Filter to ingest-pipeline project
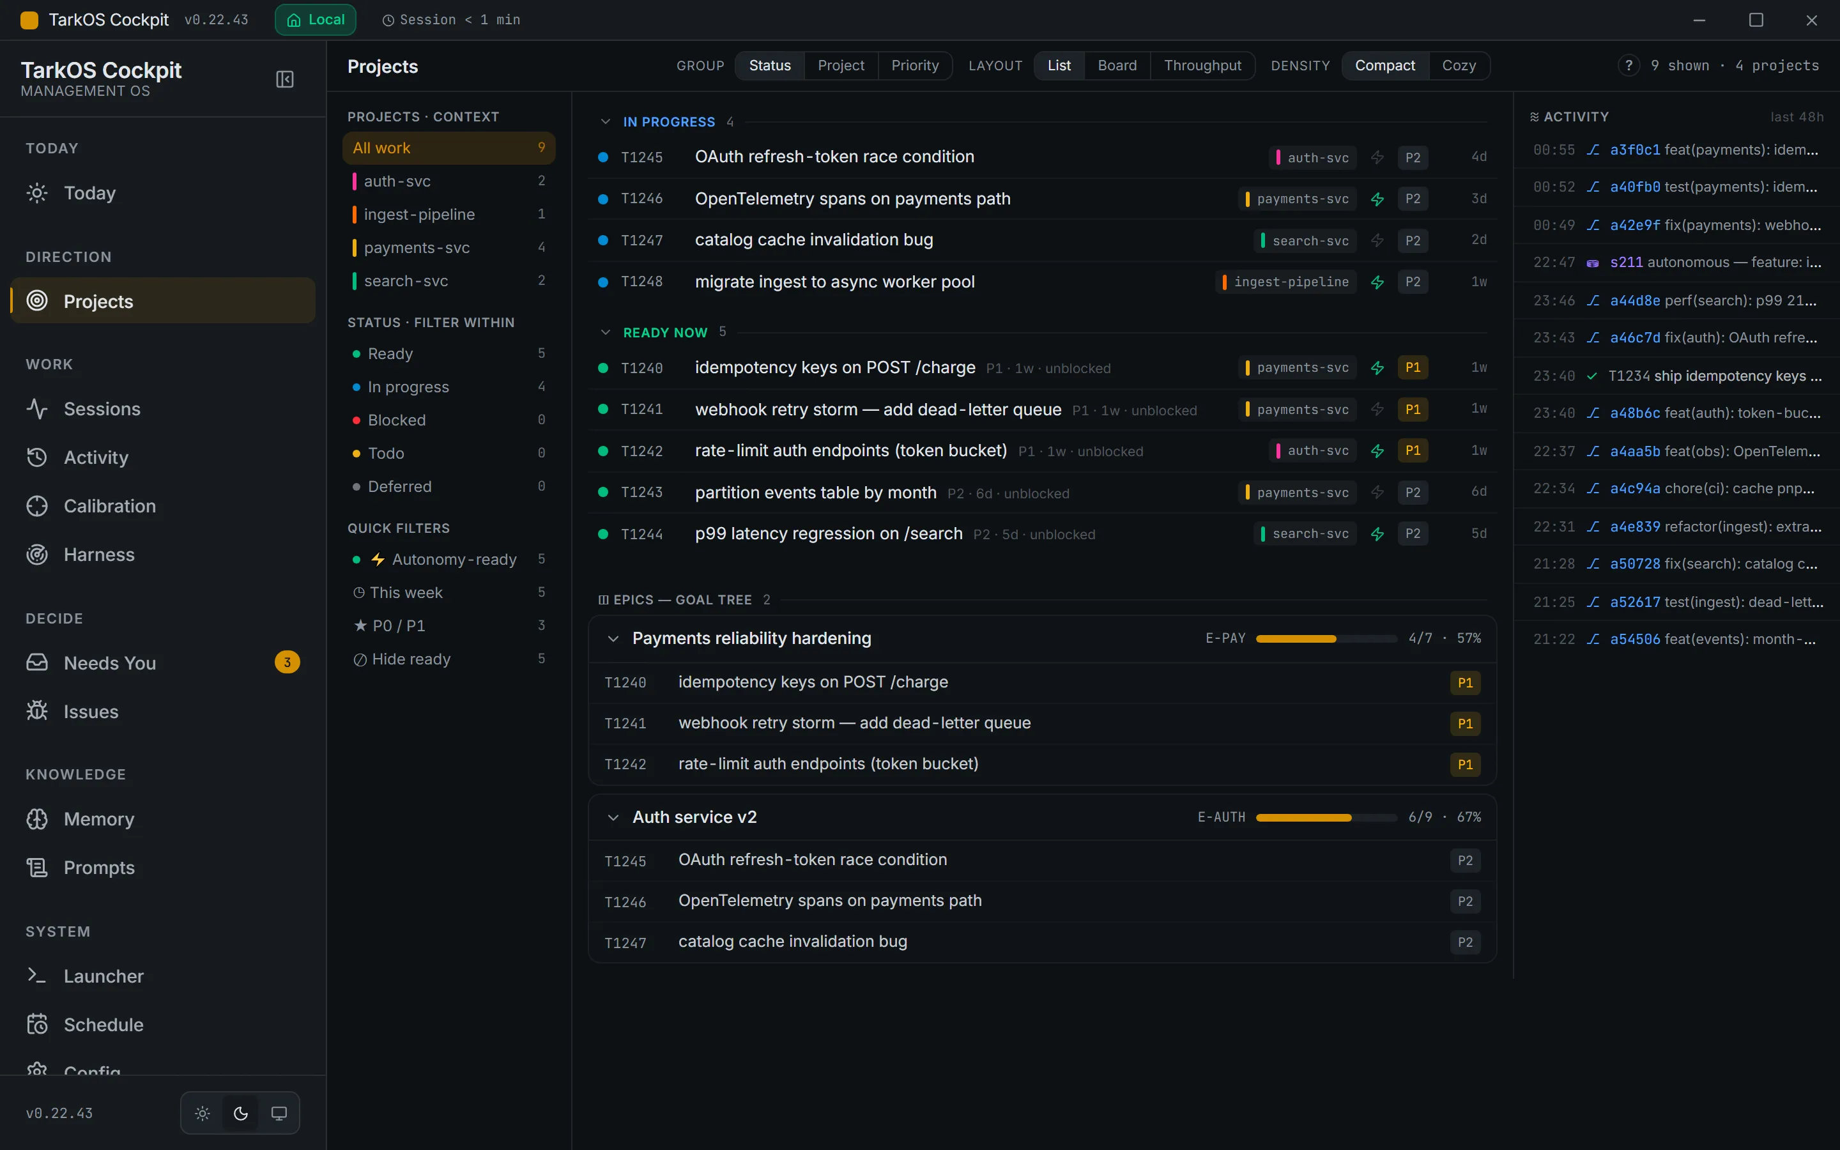This screenshot has width=1840, height=1150. pyautogui.click(x=448, y=215)
